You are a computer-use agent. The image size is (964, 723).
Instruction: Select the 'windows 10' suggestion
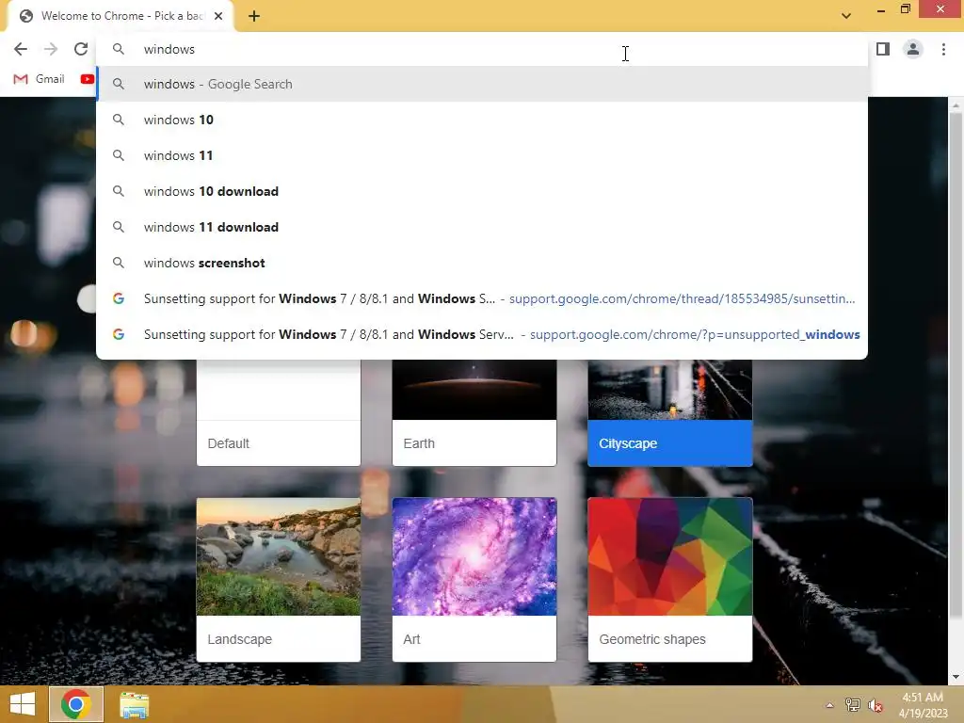tap(482, 120)
